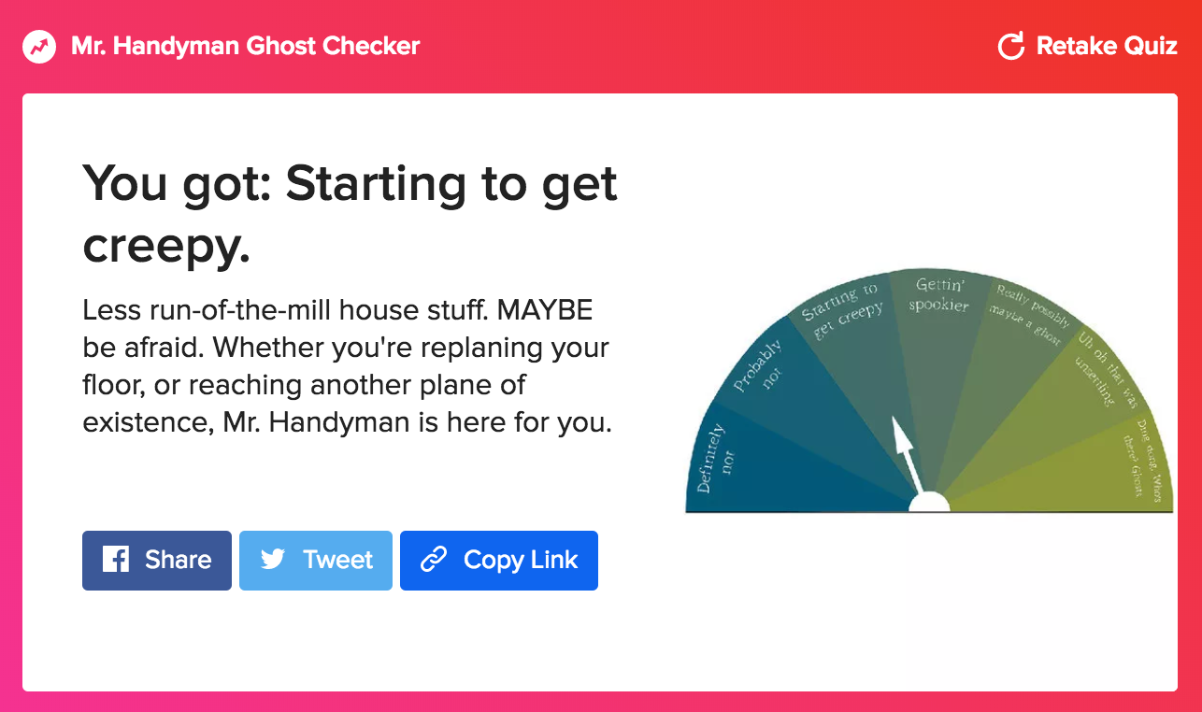Share the result on Facebook
Image resolution: width=1202 pixels, height=712 pixels.
point(157,561)
